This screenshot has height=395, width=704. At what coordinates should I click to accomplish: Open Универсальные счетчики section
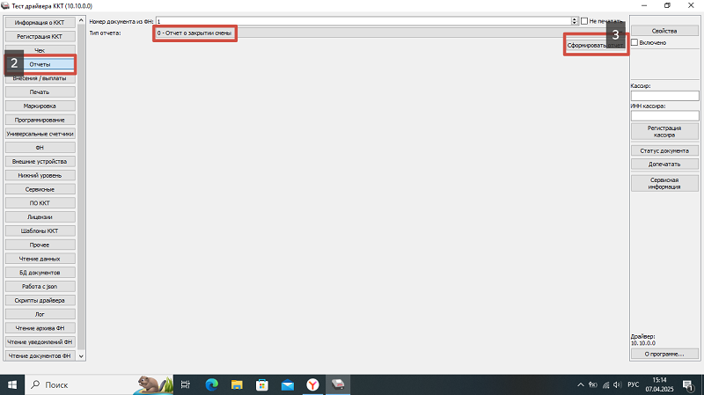click(x=40, y=134)
